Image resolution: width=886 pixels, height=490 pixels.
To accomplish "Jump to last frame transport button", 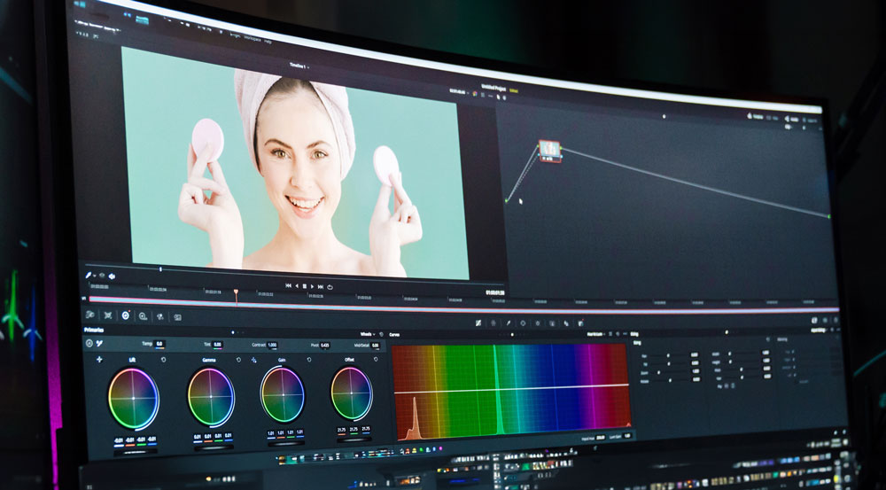I will click(x=321, y=286).
